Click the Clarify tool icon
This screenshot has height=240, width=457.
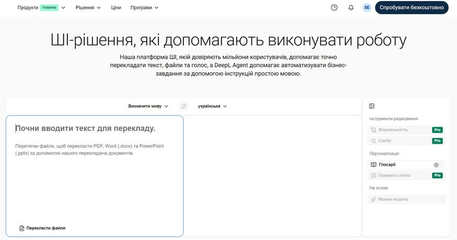[373, 141]
